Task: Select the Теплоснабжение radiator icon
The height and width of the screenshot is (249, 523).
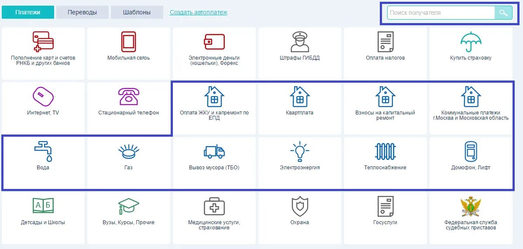Action: coord(385,151)
